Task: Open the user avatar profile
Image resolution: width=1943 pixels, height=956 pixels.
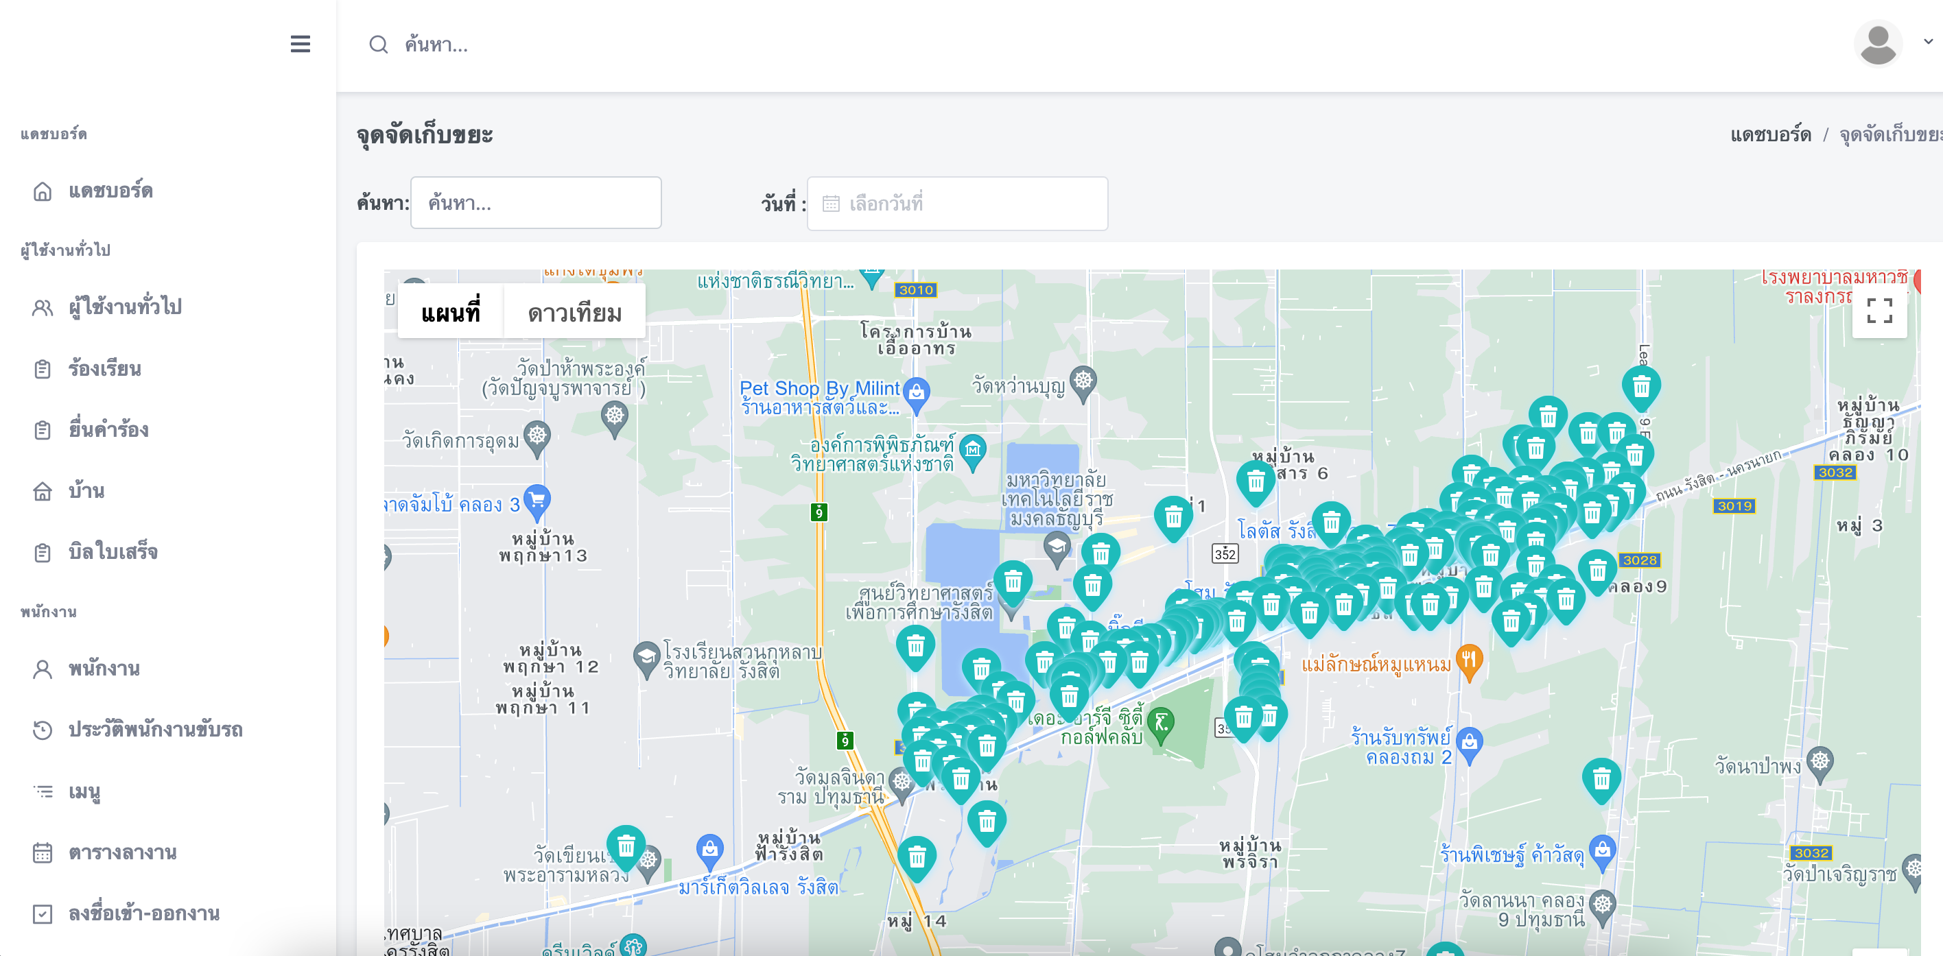Action: pyautogui.click(x=1878, y=44)
